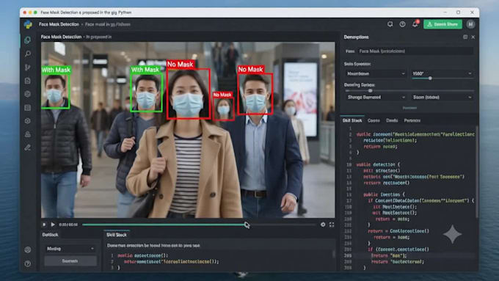The height and width of the screenshot is (281, 499).
Task: Seek on the video progress bar
Action: click(199, 225)
